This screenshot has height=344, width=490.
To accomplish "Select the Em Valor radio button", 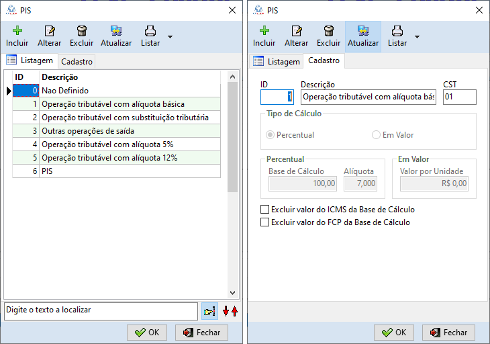I will pos(376,135).
